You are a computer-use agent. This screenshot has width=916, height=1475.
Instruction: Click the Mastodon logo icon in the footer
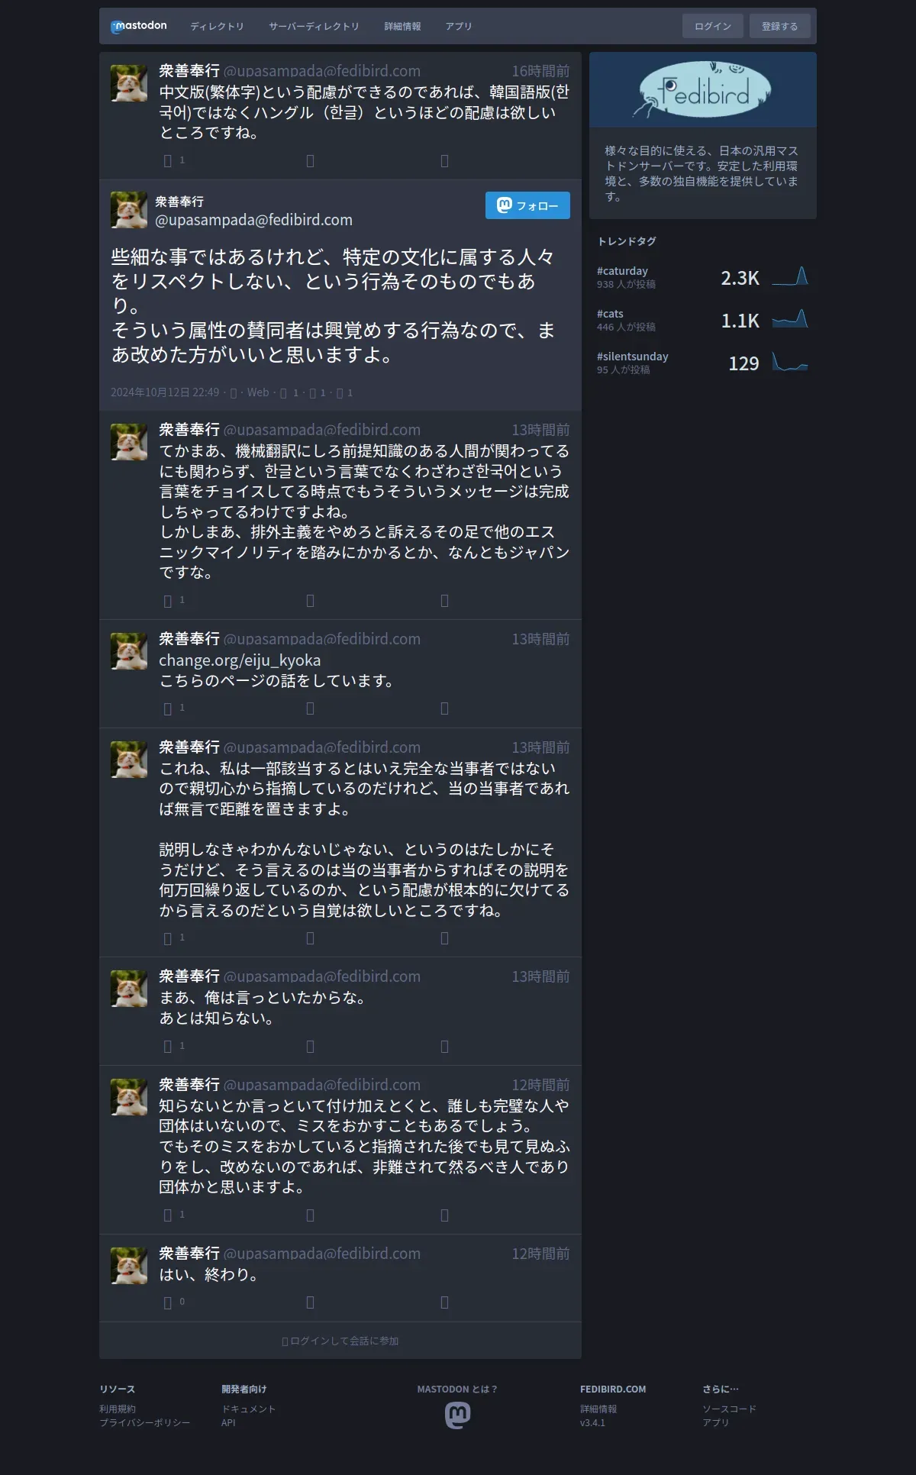(458, 1415)
